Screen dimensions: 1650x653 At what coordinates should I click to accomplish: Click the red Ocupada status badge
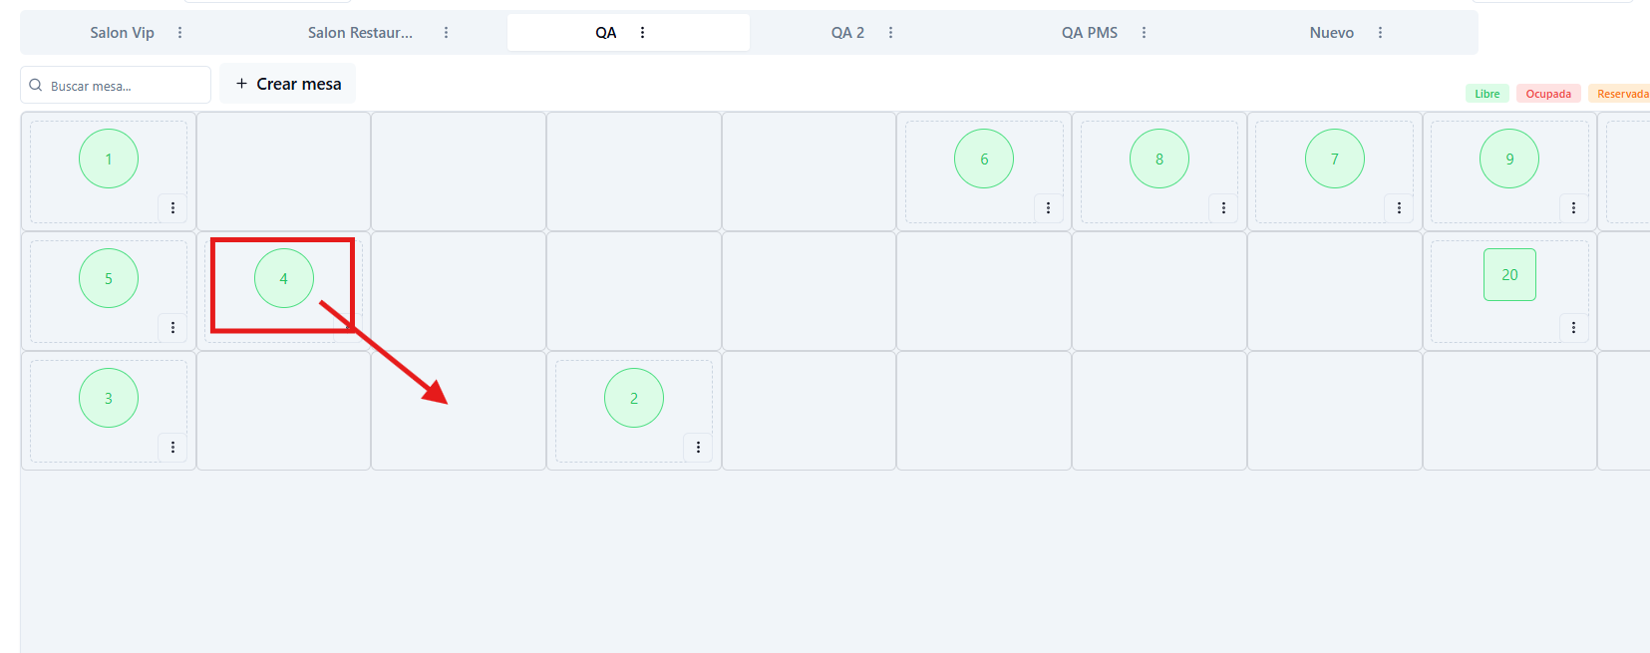(1547, 94)
